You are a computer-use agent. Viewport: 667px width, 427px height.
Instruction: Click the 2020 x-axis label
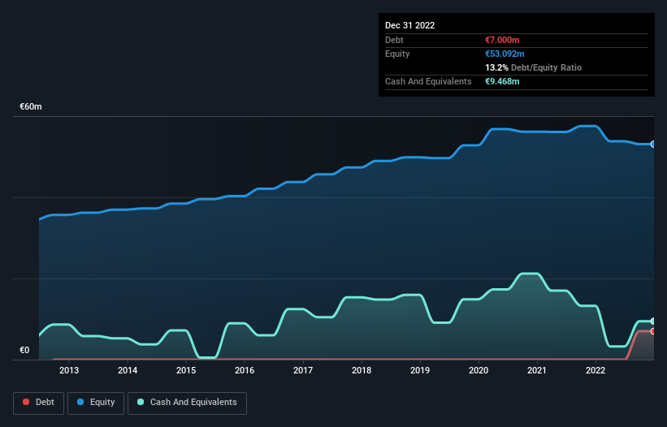pyautogui.click(x=479, y=370)
